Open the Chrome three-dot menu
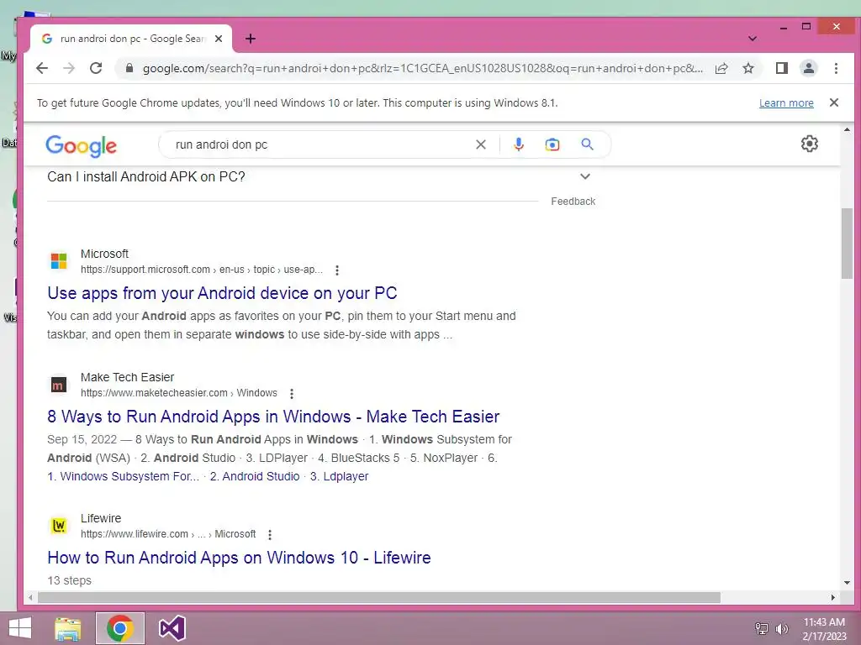The width and height of the screenshot is (861, 645). [x=836, y=68]
